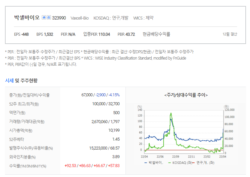Click the 박셀바이.. blue legend entry
The image size is (250, 177).
(154, 163)
